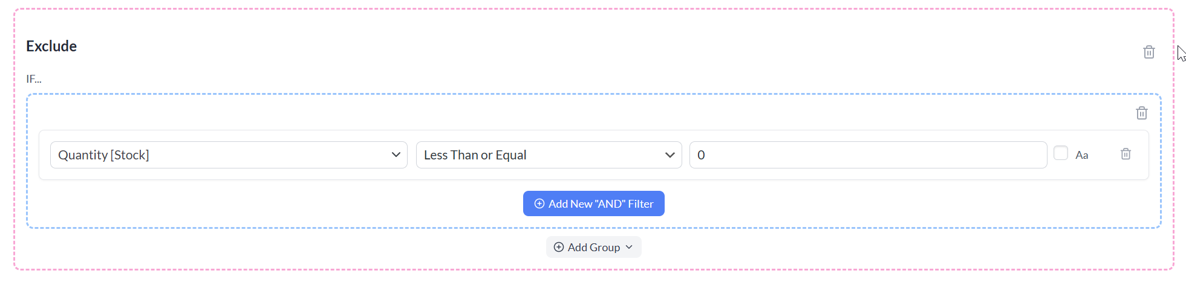Delete the Exclude rule with its trash icon
The image size is (1186, 285).
click(1149, 52)
